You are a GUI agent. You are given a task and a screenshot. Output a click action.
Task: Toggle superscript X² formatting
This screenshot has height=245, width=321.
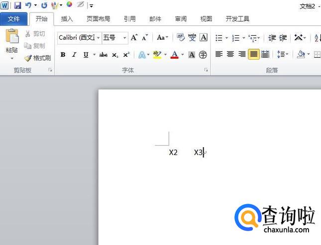(x=126, y=55)
